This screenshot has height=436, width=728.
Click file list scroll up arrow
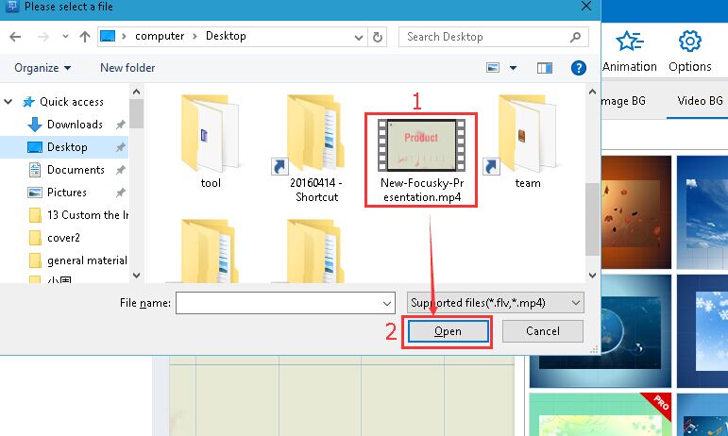pyautogui.click(x=592, y=92)
